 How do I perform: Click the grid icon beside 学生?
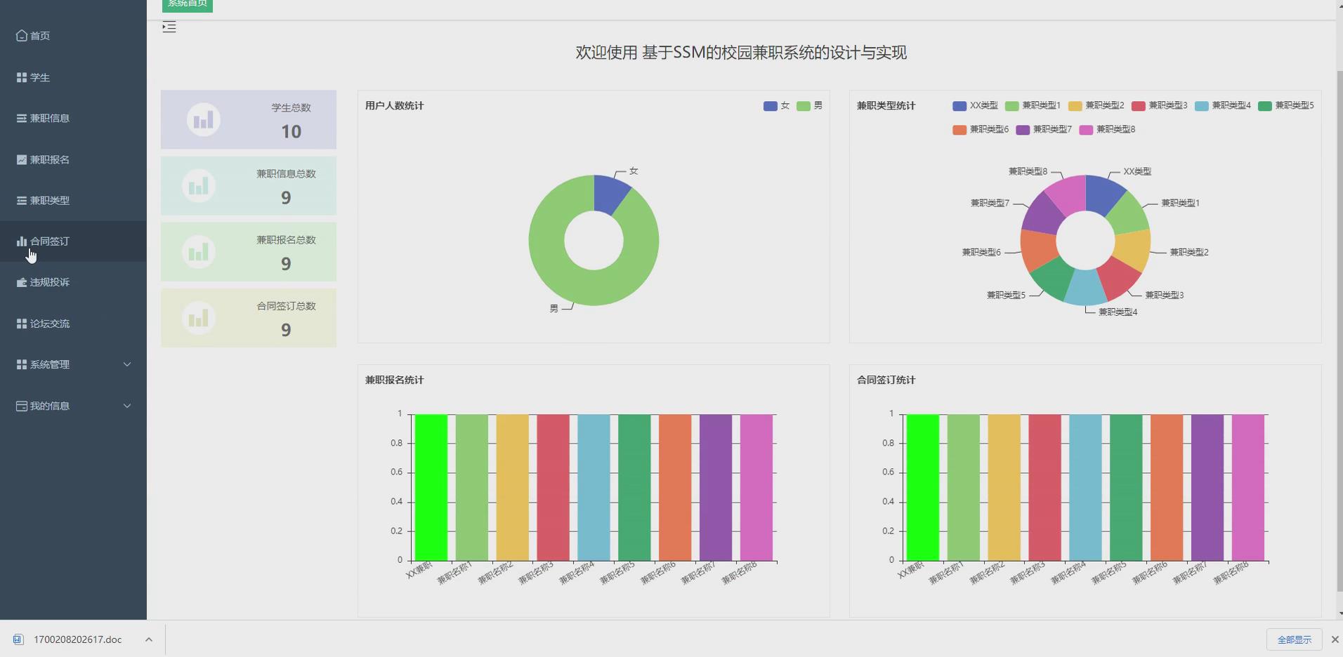point(22,77)
